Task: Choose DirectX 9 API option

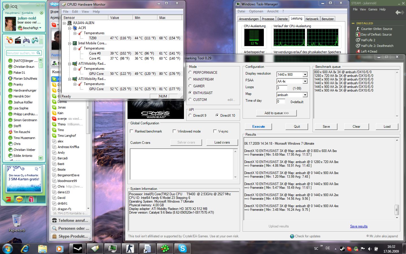Action: tap(190, 115)
